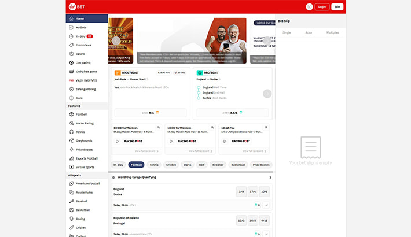The height and width of the screenshot is (237, 411).
Task: Show the next promo banner
Action: (x=267, y=40)
